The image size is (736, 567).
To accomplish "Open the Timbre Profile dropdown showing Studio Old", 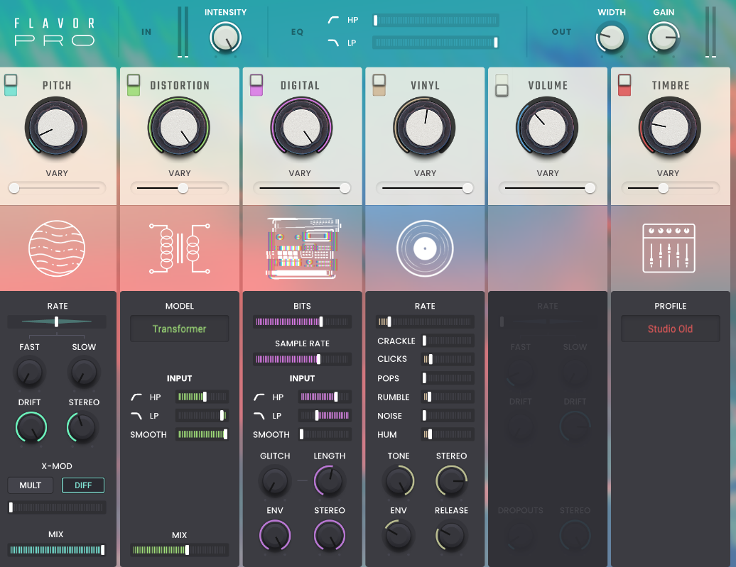I will [x=671, y=329].
